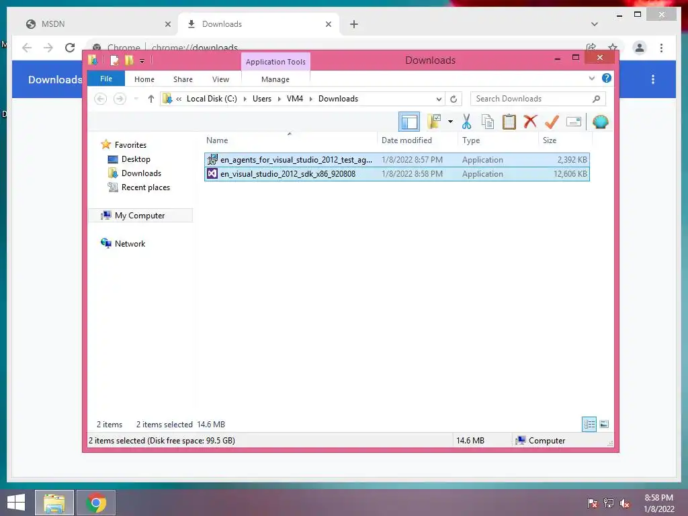Click the Explorer Back arrow button

point(101,99)
